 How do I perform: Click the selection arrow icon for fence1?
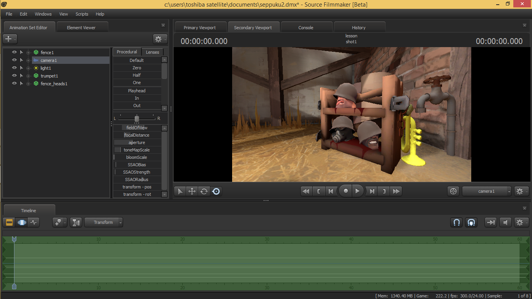(x=21, y=53)
